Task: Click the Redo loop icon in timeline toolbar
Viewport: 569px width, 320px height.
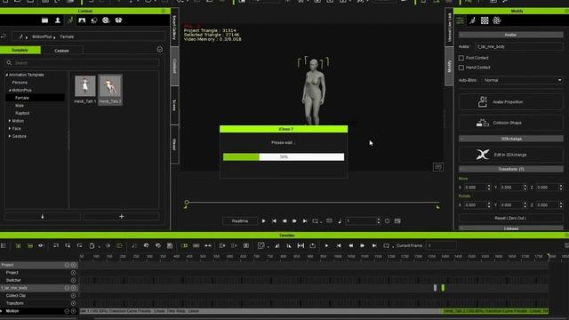Action: [158, 246]
